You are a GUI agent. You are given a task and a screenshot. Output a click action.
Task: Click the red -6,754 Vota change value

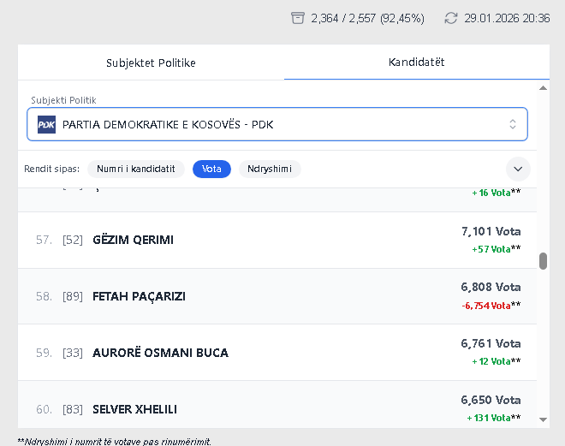coord(485,306)
